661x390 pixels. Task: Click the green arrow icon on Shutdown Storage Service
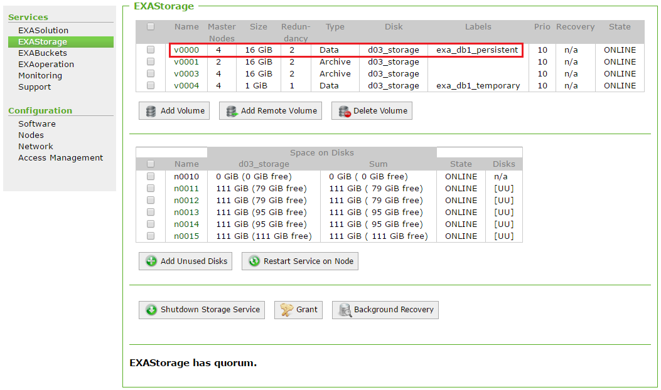151,310
